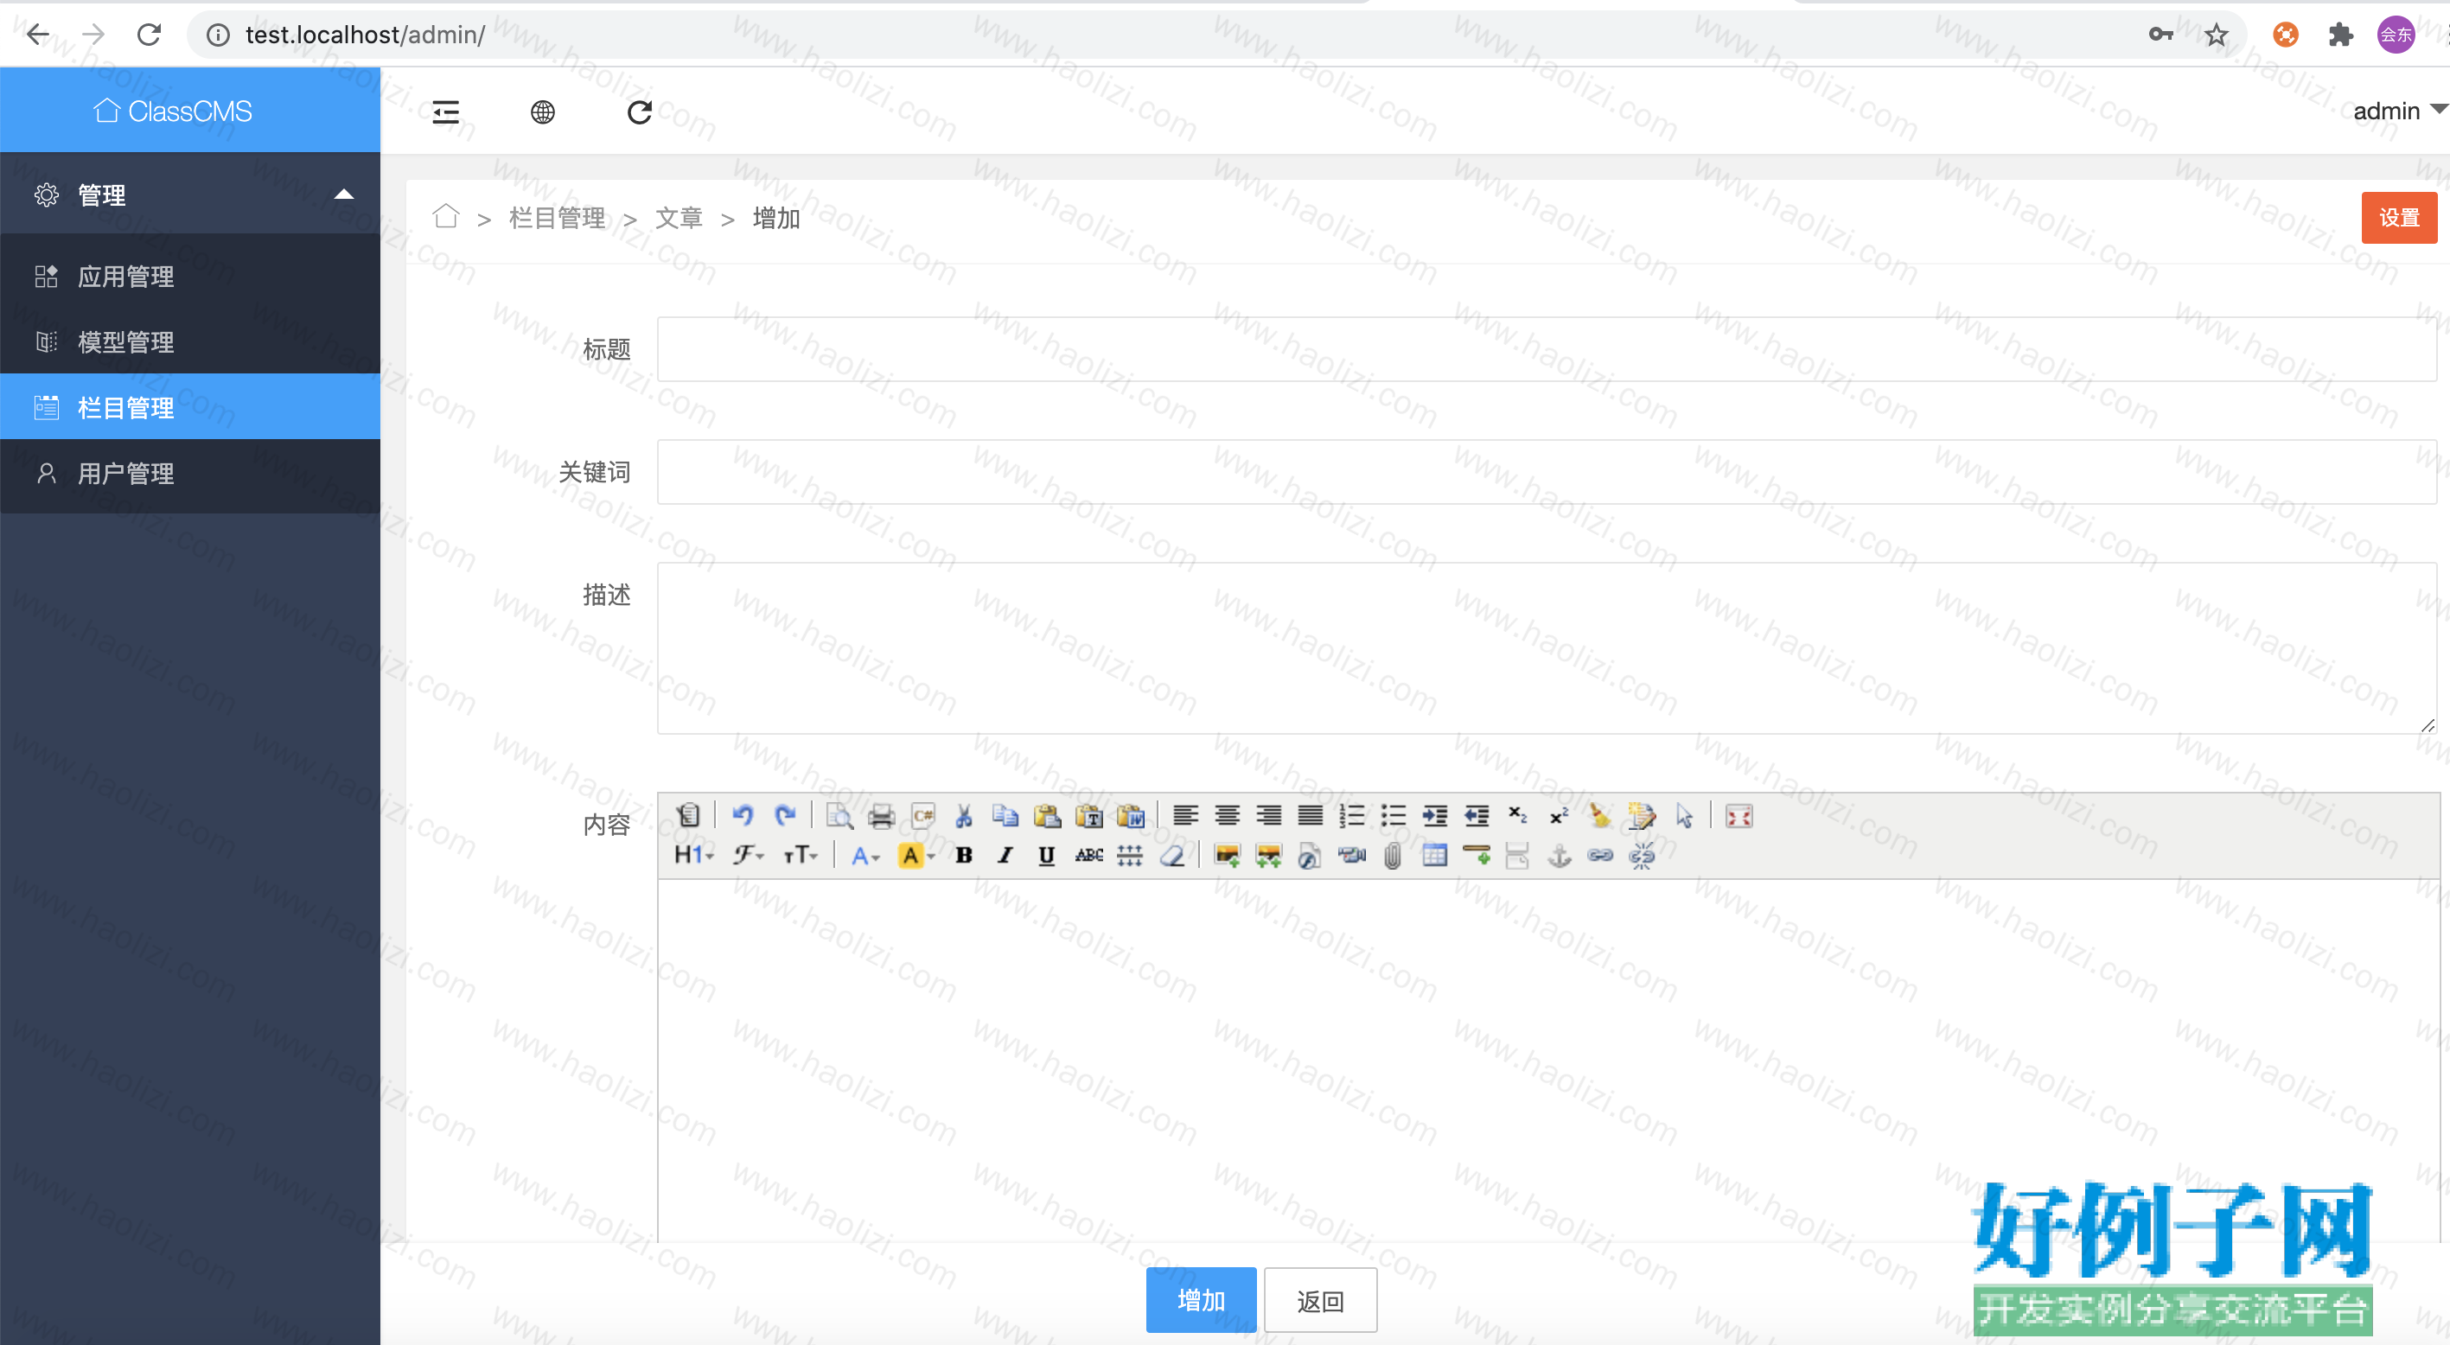The height and width of the screenshot is (1345, 2450).
Task: Apply subscript formatting
Action: click(1518, 815)
